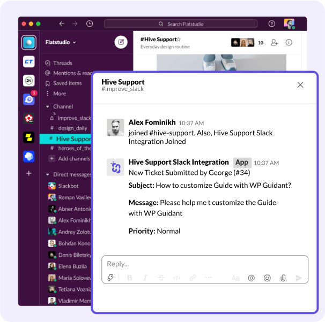
Task: Open Abner Antonio direct message
Action: 70,209
